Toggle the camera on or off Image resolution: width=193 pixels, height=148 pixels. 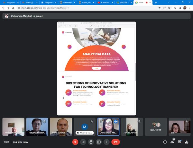83,142
